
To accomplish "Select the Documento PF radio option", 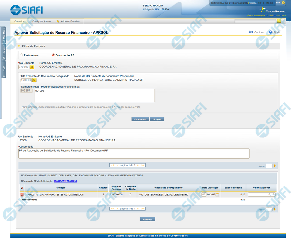I will (53, 55).
